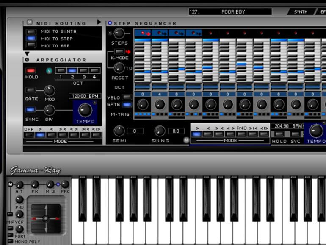Click the MIDI Routing right arrow expander

coord(99,22)
